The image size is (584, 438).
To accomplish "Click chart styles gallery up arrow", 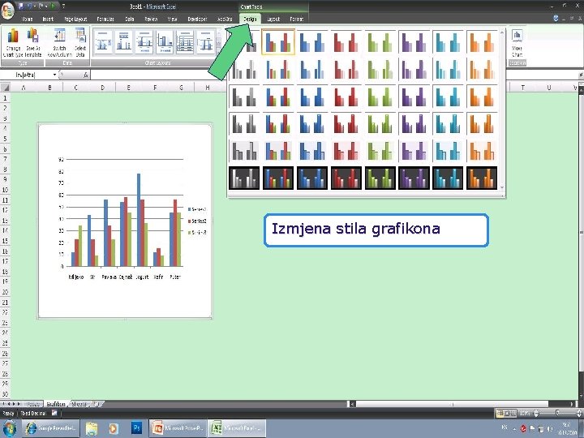I will [502, 32].
